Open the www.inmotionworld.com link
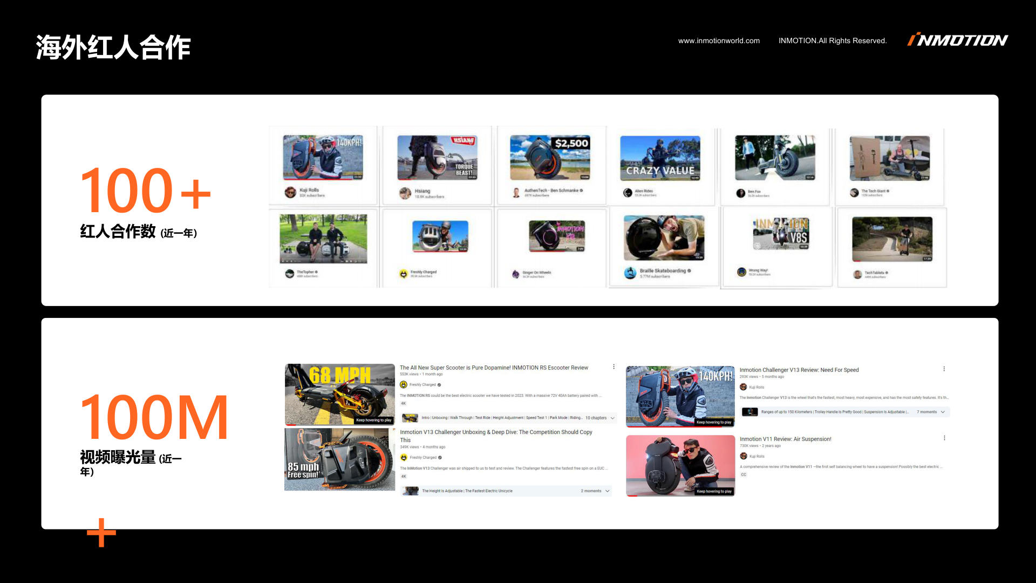 tap(719, 40)
